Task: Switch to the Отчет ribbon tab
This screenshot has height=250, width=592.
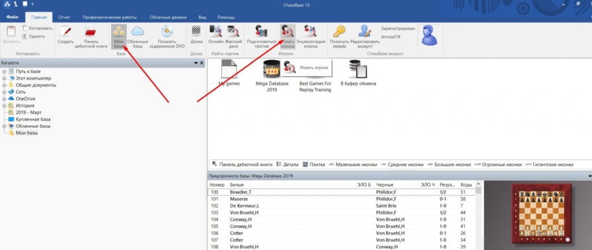Action: 64,17
